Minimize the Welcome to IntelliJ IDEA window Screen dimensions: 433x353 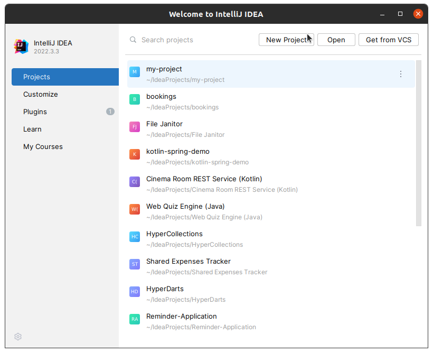point(382,14)
